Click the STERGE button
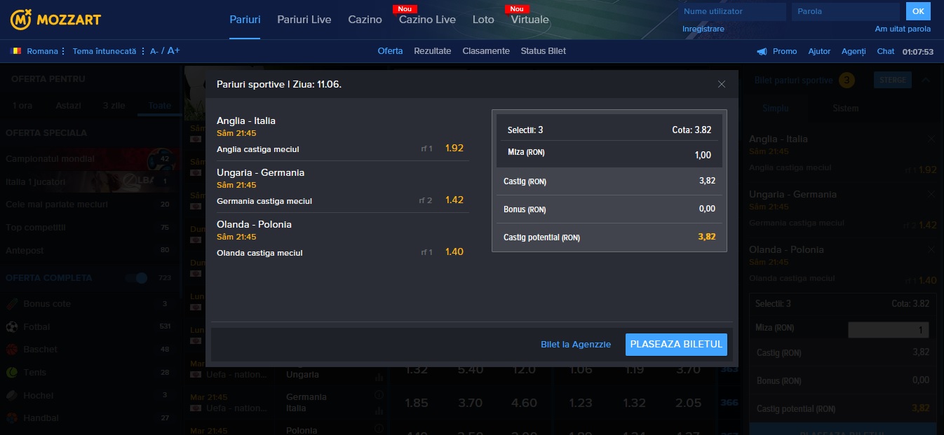Screen dimensions: 944x435 point(893,80)
